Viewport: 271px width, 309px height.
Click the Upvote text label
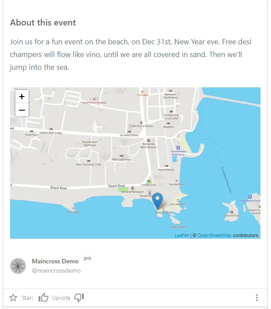tap(61, 298)
